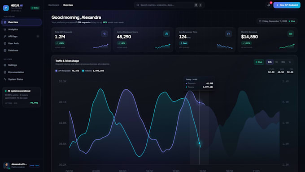The width and height of the screenshot is (305, 172).
Task: Click the Avg Response Time gauge icon
Action: [229, 34]
